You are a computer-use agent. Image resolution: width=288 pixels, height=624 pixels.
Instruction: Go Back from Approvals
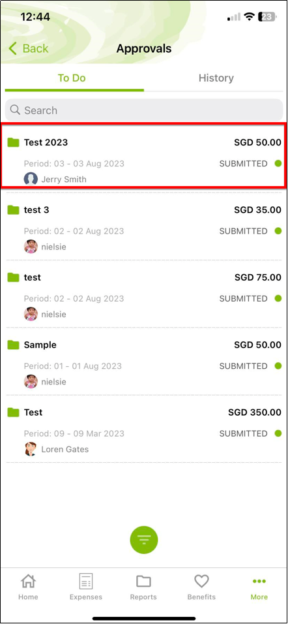point(29,48)
